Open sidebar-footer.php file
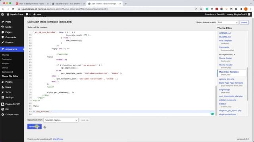Image resolution: width=254 pixels, height=142 pixels. pyautogui.click(x=227, y=100)
